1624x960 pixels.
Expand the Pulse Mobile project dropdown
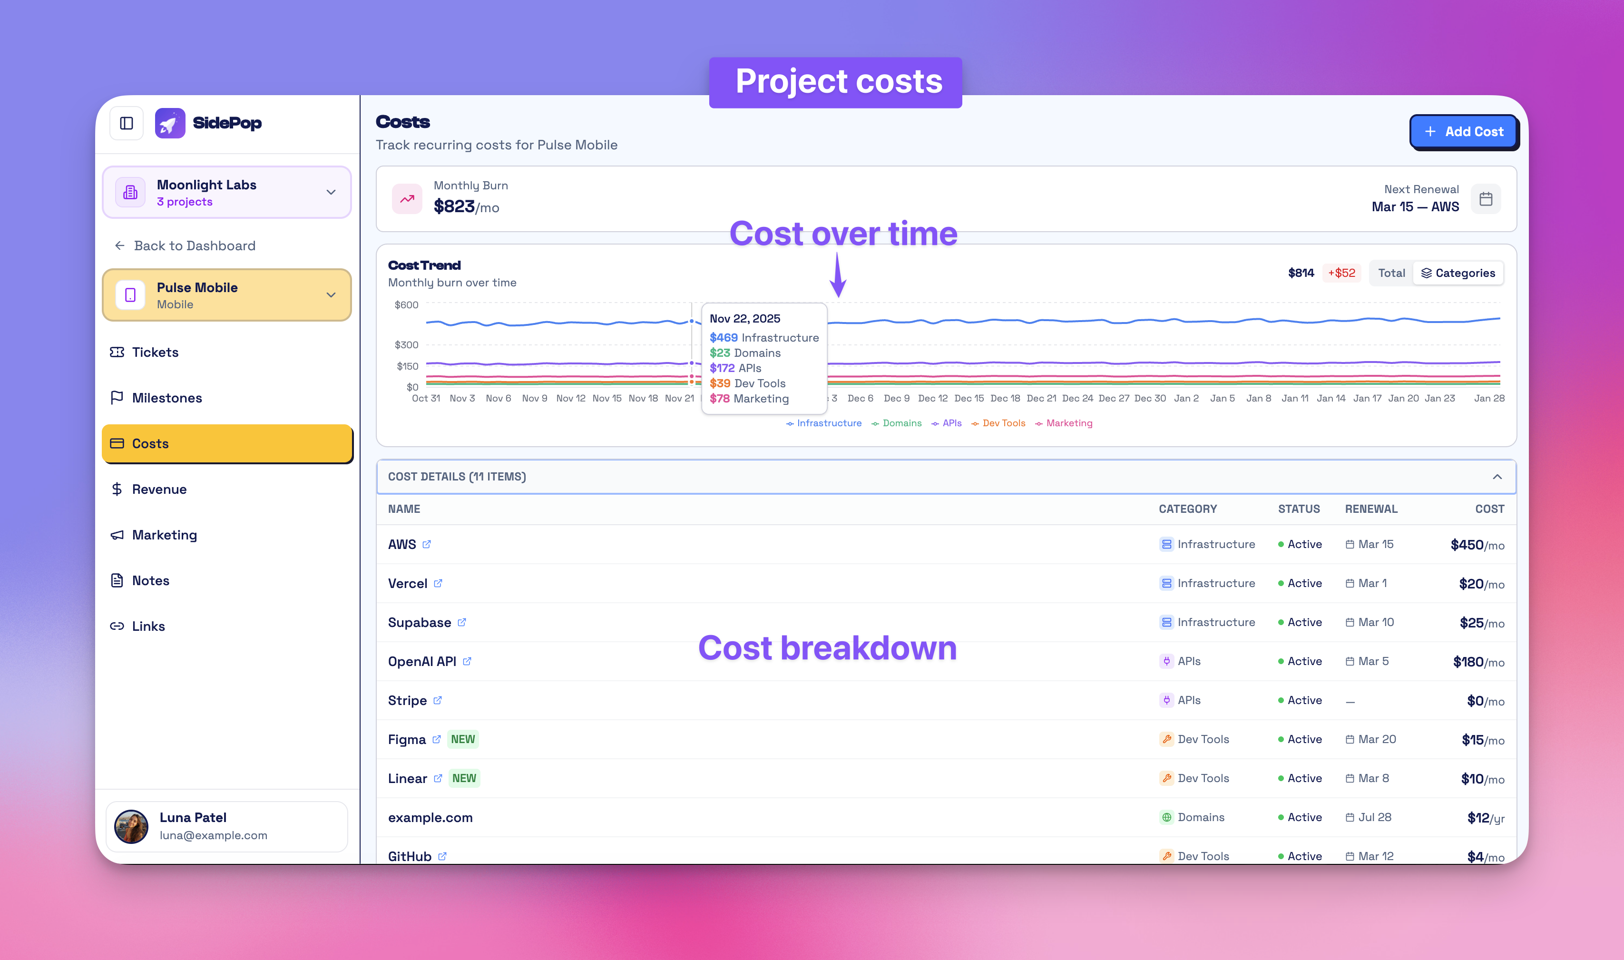click(331, 295)
